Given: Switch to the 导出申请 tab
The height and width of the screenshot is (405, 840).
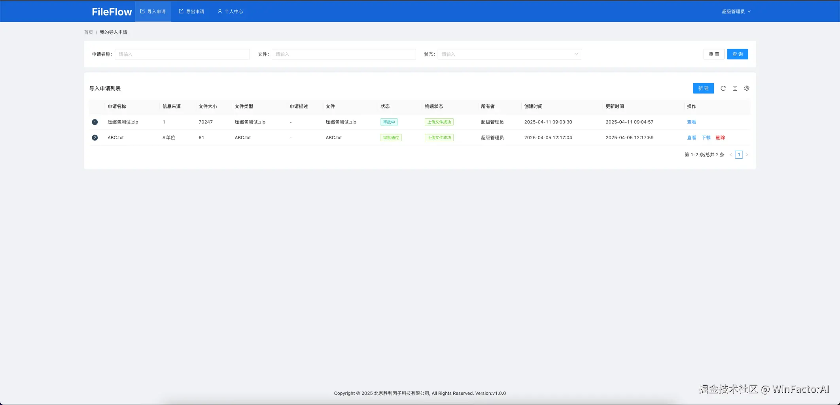Looking at the screenshot, I should [191, 11].
